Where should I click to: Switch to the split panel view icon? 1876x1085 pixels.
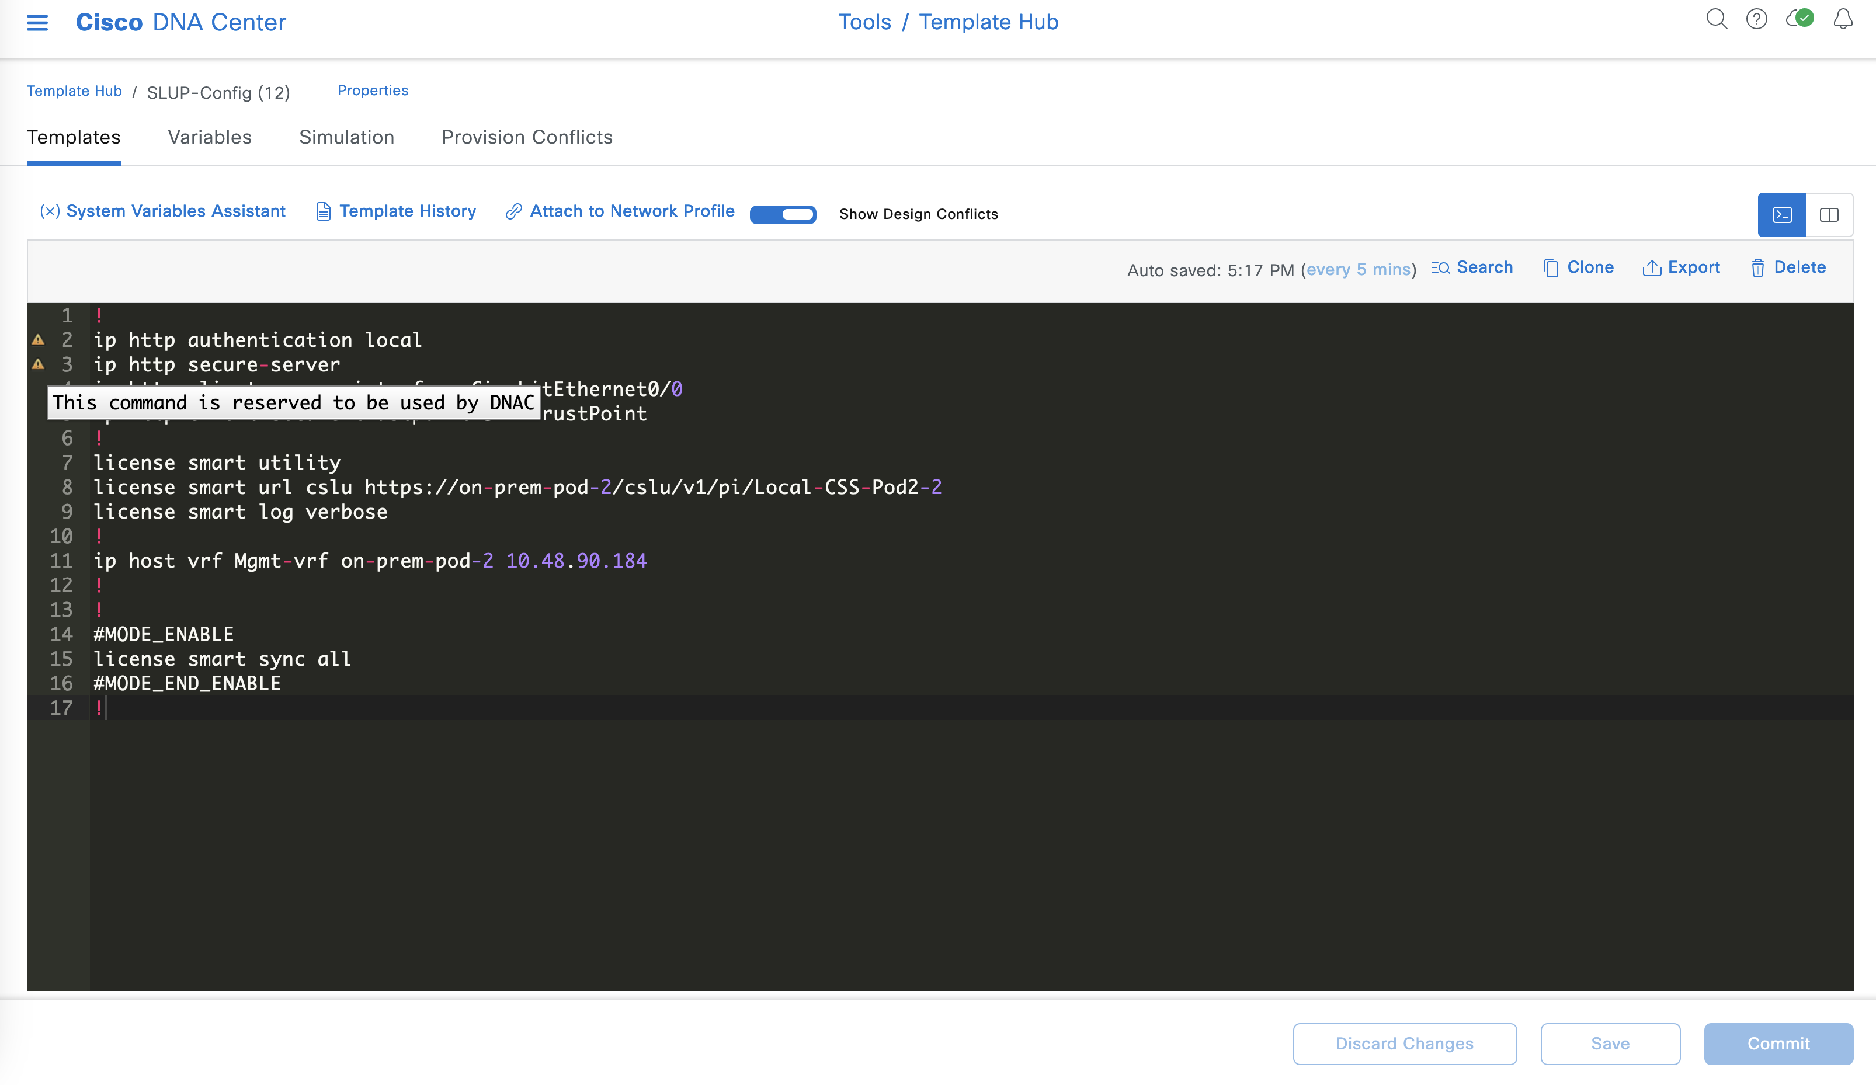click(1829, 215)
